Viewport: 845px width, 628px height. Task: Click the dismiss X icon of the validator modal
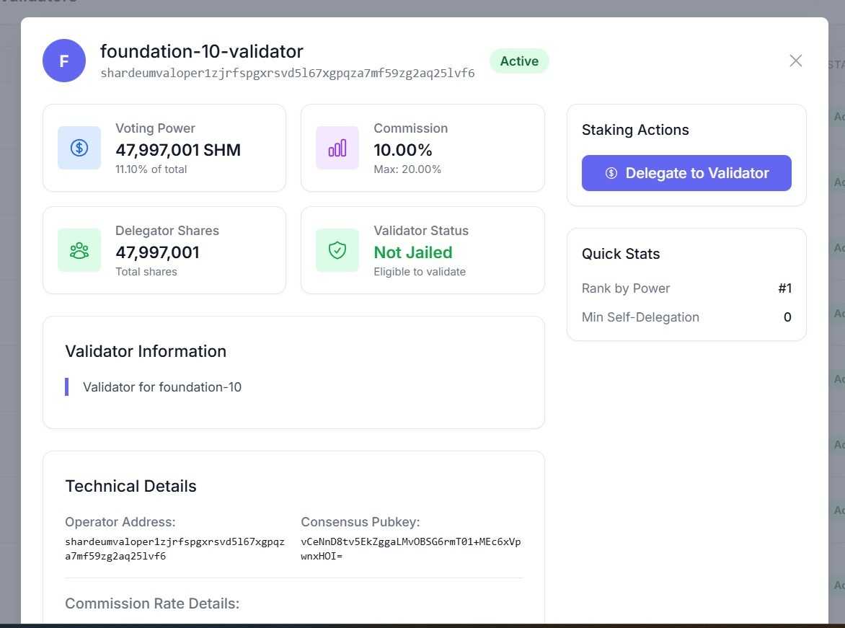point(795,61)
